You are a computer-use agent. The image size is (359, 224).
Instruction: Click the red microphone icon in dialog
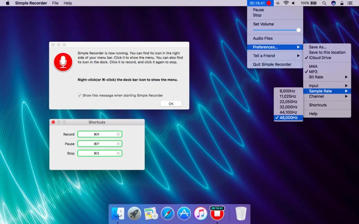[x=63, y=62]
